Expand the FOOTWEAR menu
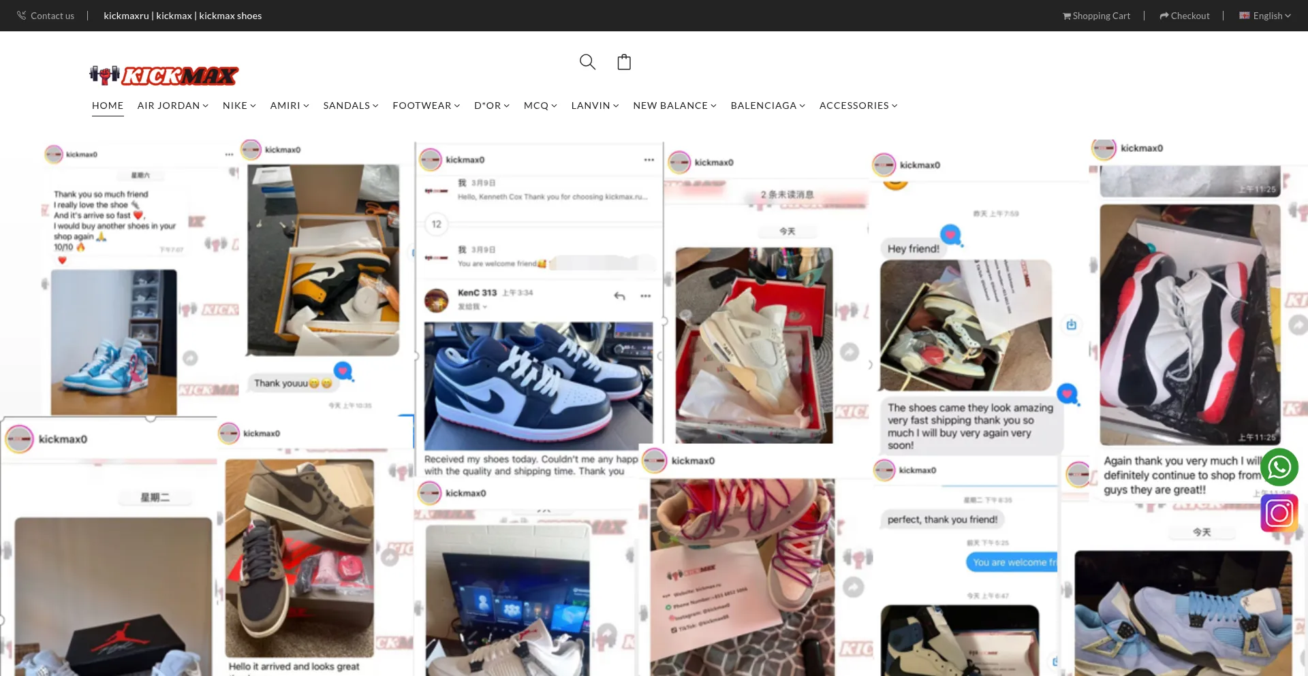 (426, 106)
